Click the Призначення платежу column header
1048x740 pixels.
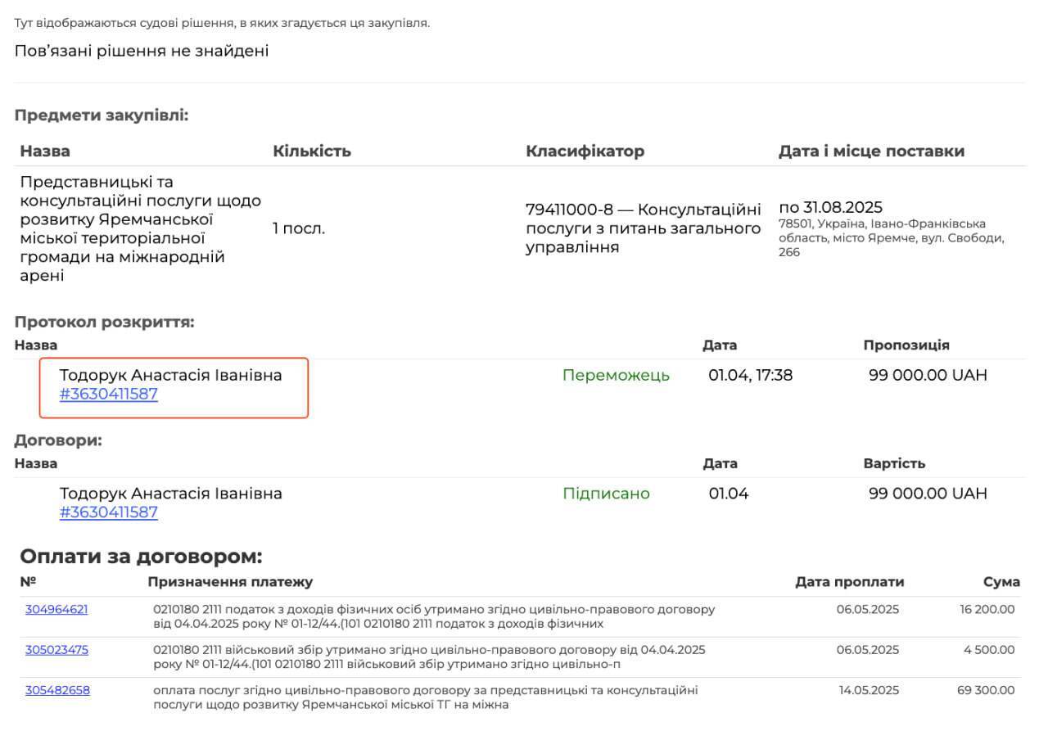(x=230, y=582)
